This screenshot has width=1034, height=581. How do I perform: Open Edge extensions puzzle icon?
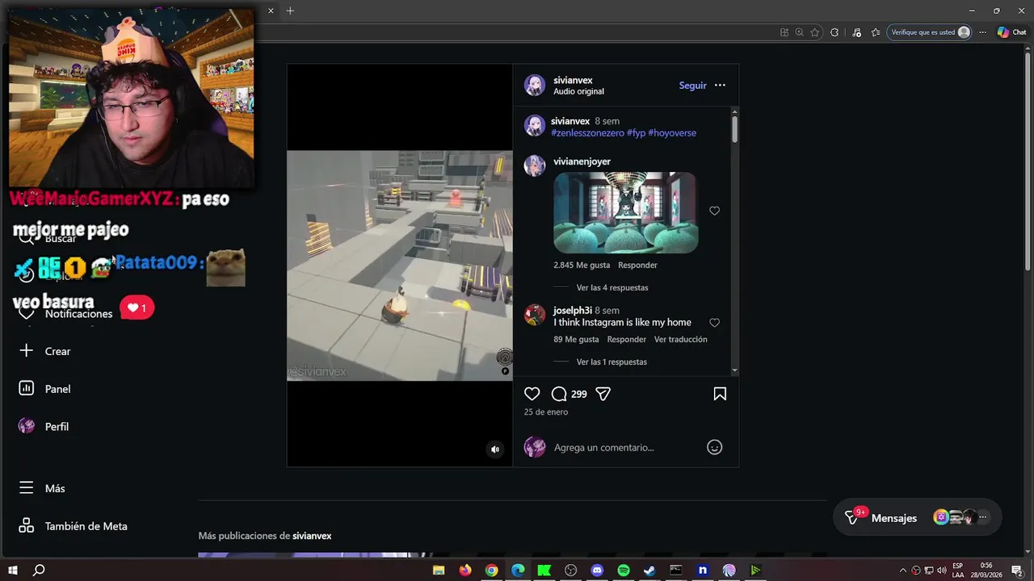(834, 32)
